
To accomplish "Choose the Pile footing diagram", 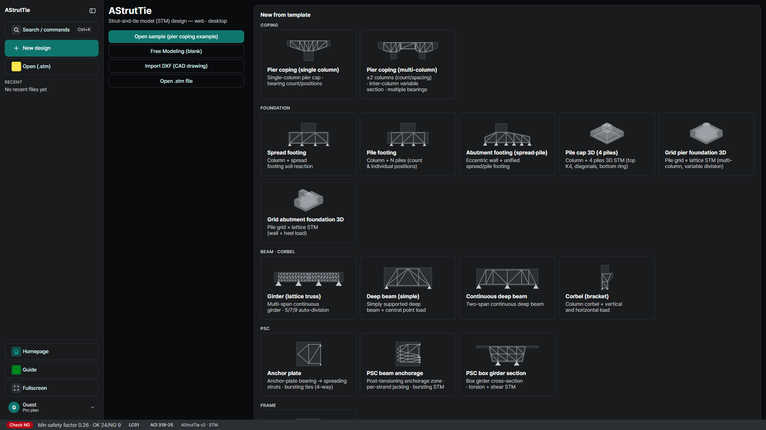I will tap(408, 134).
